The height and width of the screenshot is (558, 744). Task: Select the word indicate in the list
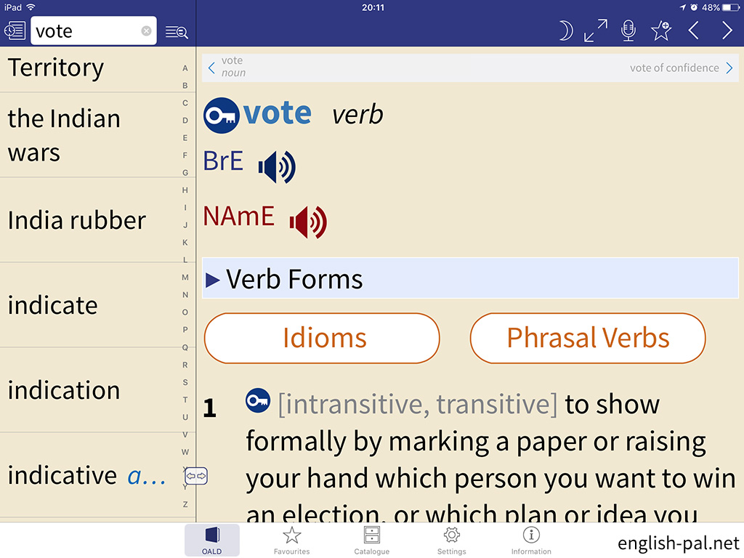pos(52,305)
